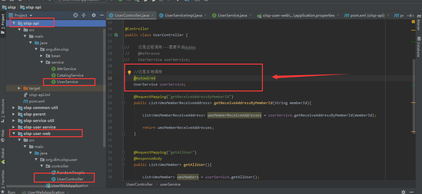Expand the olsp-common-util module
Image resolution: width=422 pixels, height=194 pixels.
pos(13,108)
